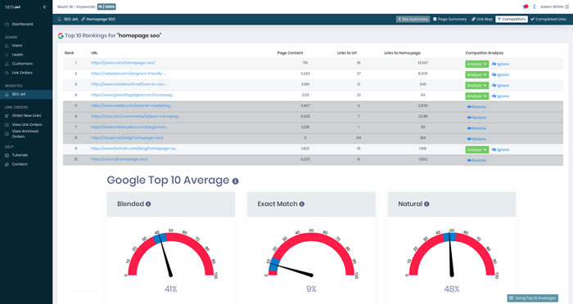573x304 pixels.
Task: Click the info icon next to Google Top 10 Average
Action: click(236, 181)
